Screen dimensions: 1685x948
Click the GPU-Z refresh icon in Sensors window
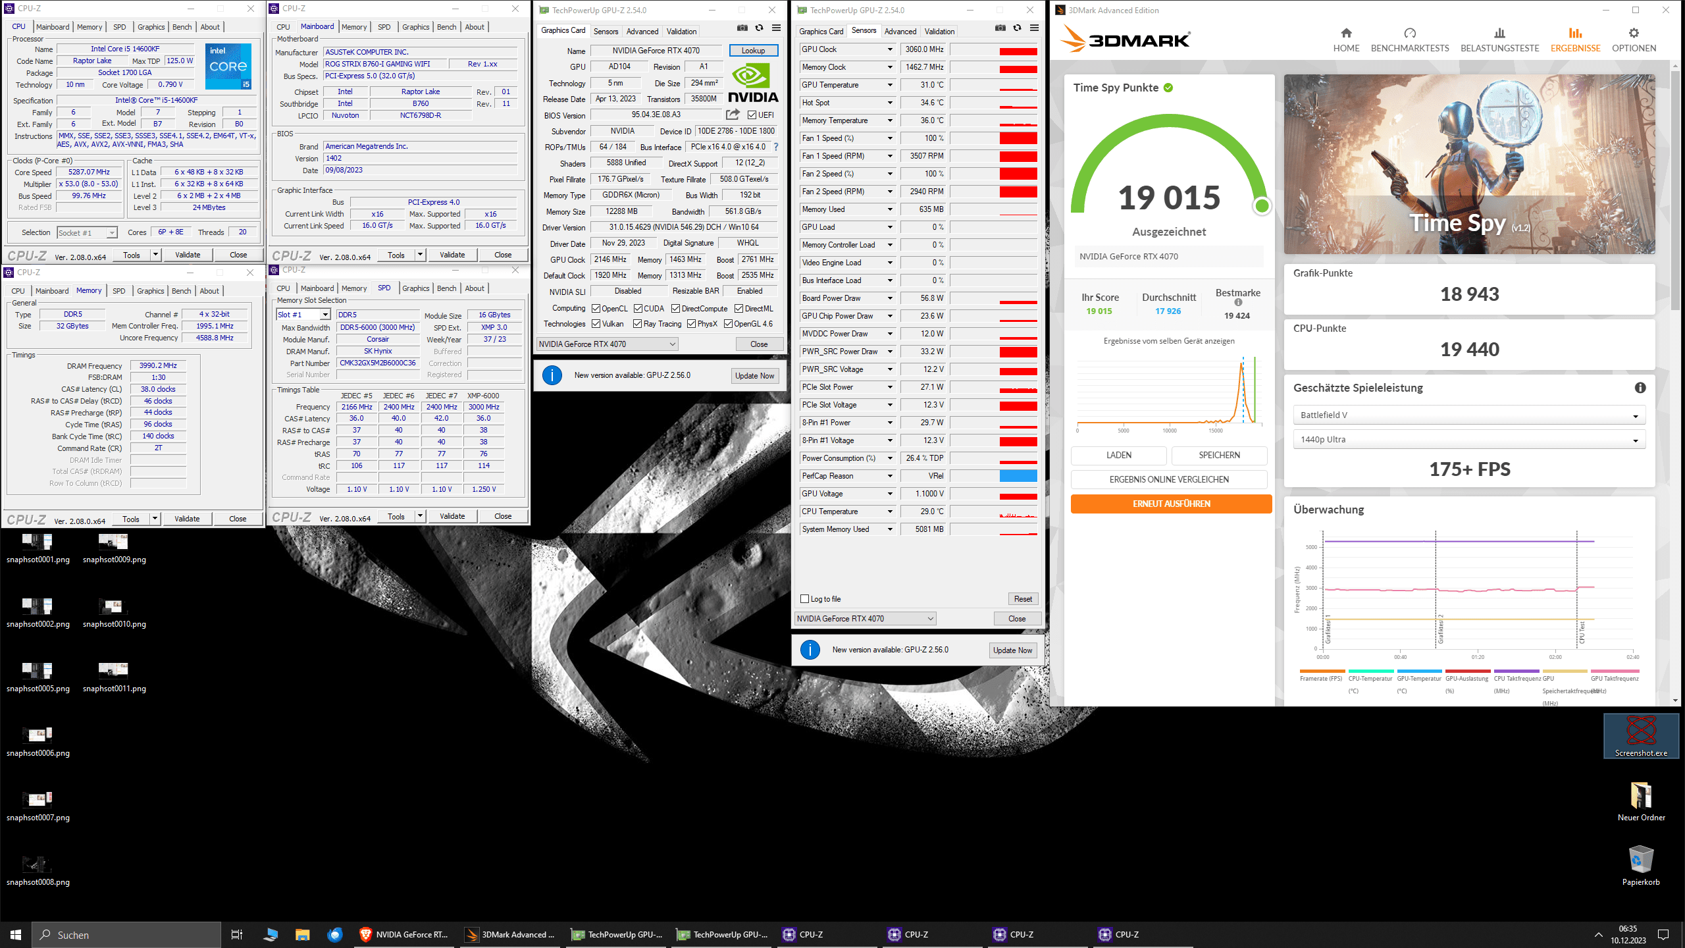click(1017, 28)
